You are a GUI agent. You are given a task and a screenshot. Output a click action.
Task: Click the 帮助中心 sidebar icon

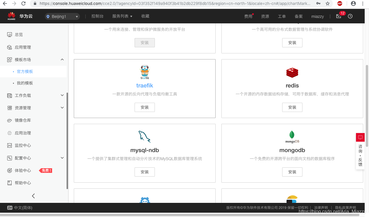click(x=10, y=183)
